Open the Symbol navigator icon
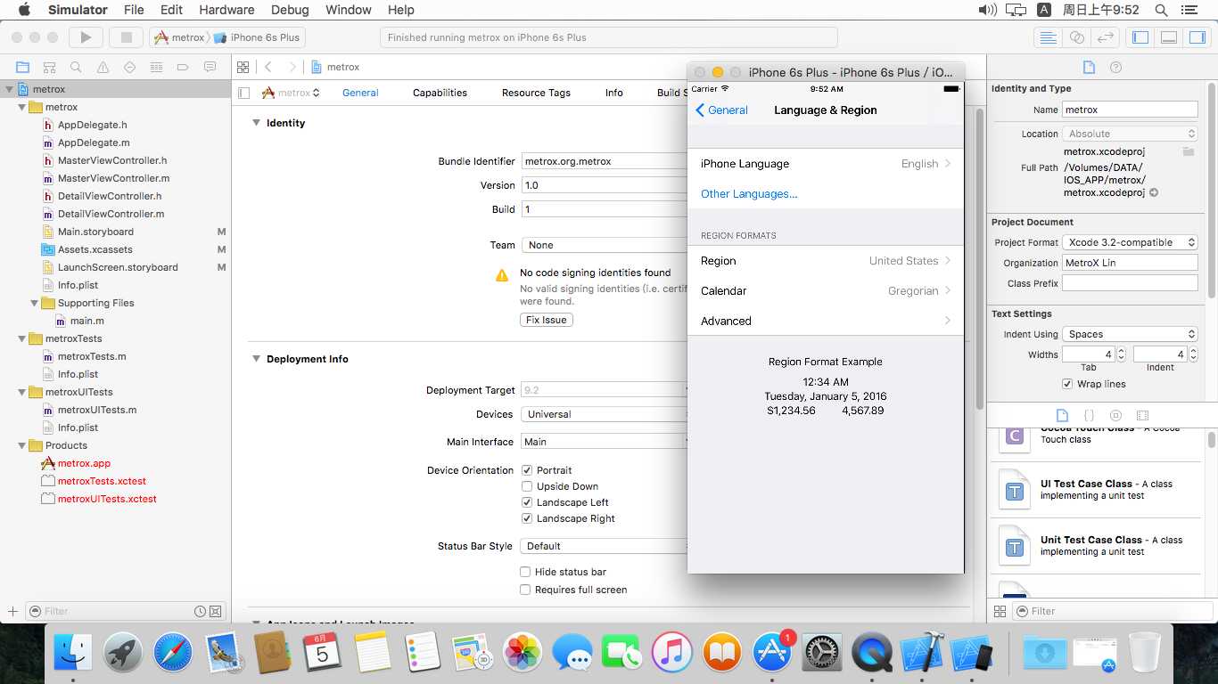This screenshot has width=1218, height=684. tap(50, 67)
